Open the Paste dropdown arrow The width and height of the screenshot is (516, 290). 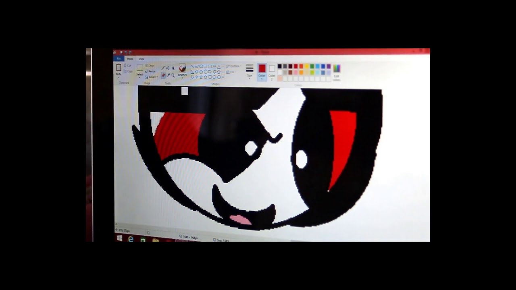119,77
